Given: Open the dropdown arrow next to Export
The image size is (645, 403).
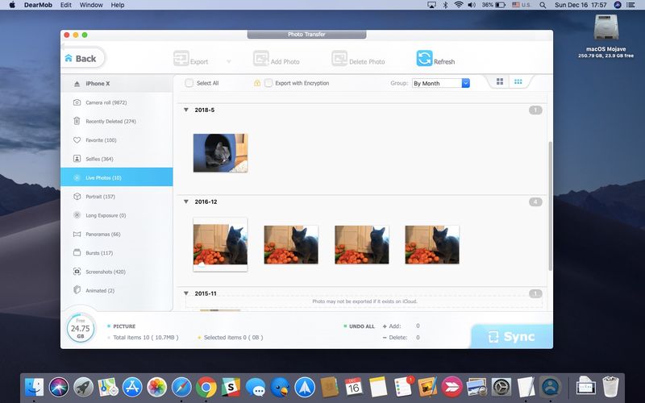Looking at the screenshot, I should pyautogui.click(x=229, y=62).
